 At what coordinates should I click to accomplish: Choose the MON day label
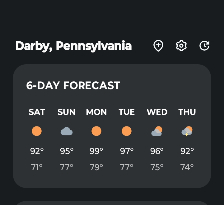(x=96, y=112)
